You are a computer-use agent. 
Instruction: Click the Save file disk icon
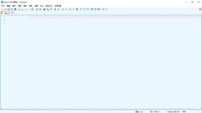[x=9, y=9]
